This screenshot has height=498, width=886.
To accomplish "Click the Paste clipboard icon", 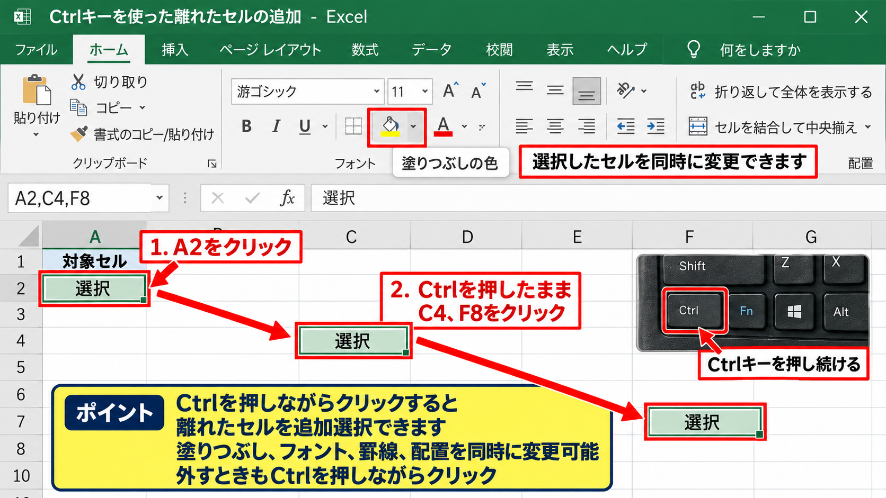I will pyautogui.click(x=37, y=90).
